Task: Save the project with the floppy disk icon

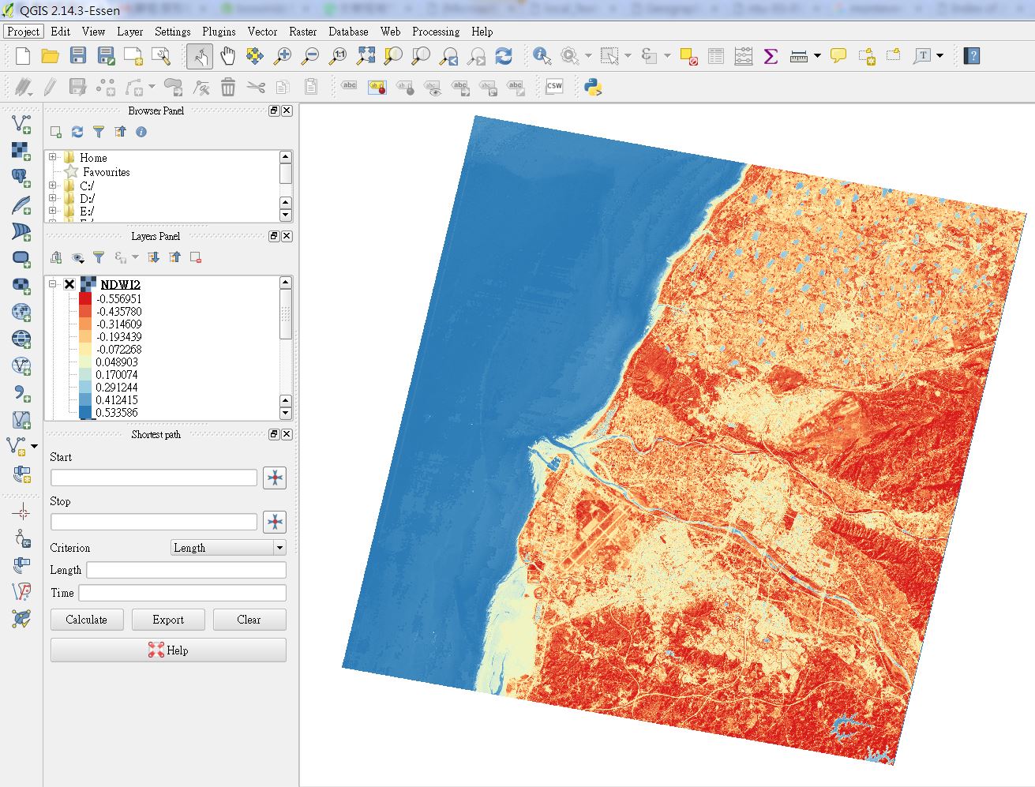Action: [x=77, y=56]
